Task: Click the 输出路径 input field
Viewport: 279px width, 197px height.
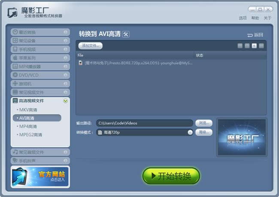Action: click(145, 123)
